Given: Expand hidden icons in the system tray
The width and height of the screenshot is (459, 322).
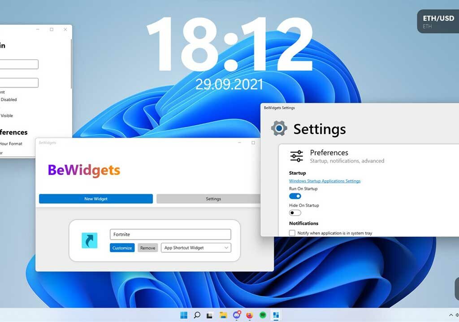Looking at the screenshot, I should click(x=451, y=315).
